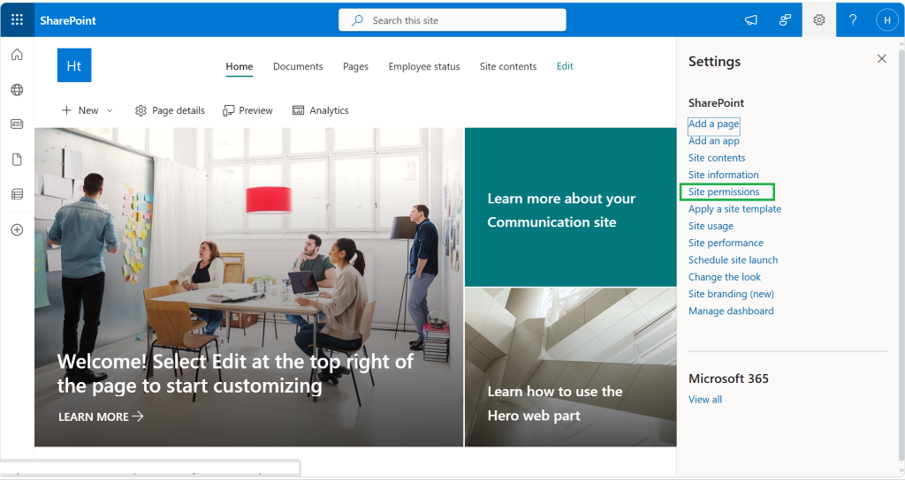Open the Documents navigation tab

coord(298,66)
